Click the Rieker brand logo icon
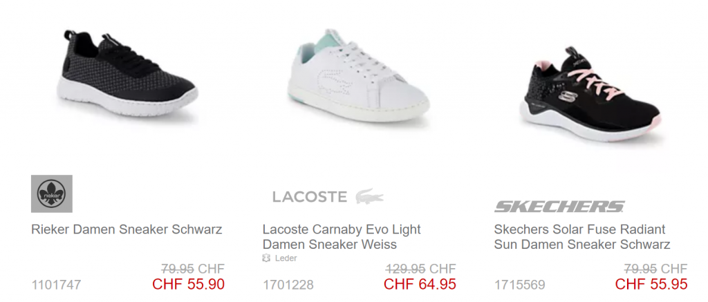 (52, 194)
